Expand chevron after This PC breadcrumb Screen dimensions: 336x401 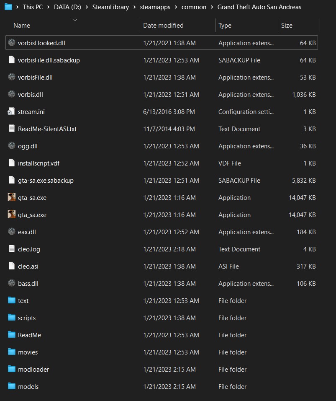[48, 7]
